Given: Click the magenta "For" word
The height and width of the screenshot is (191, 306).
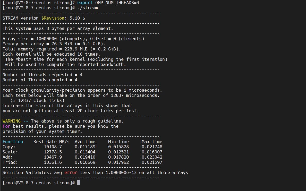Looking at the screenshot, I should click(x=6, y=126).
